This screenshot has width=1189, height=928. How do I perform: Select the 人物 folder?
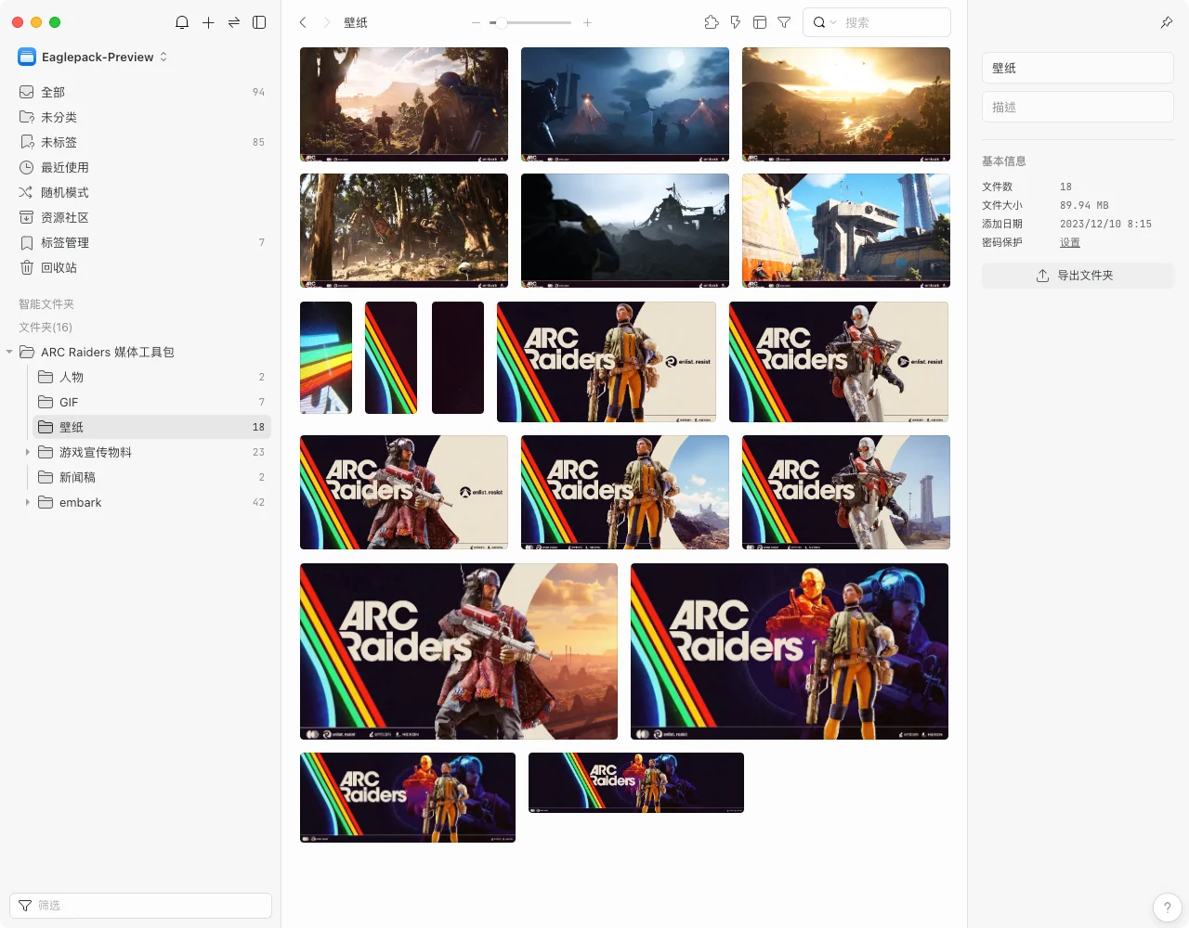click(x=150, y=377)
